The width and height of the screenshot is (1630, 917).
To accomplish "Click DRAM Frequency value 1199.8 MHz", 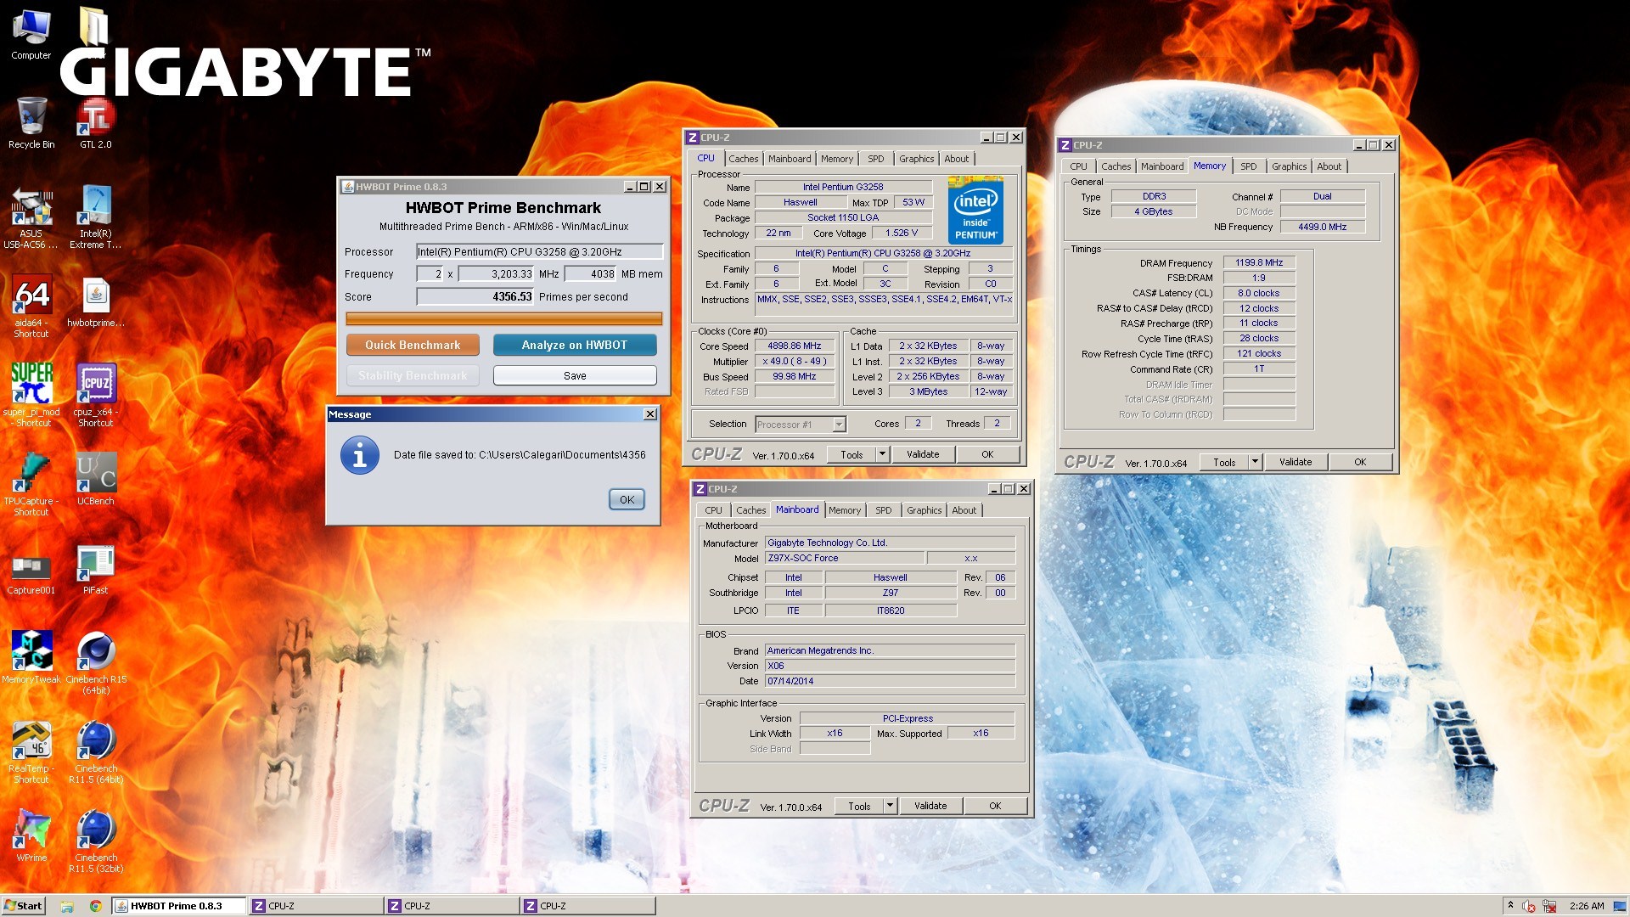I will point(1259,263).
